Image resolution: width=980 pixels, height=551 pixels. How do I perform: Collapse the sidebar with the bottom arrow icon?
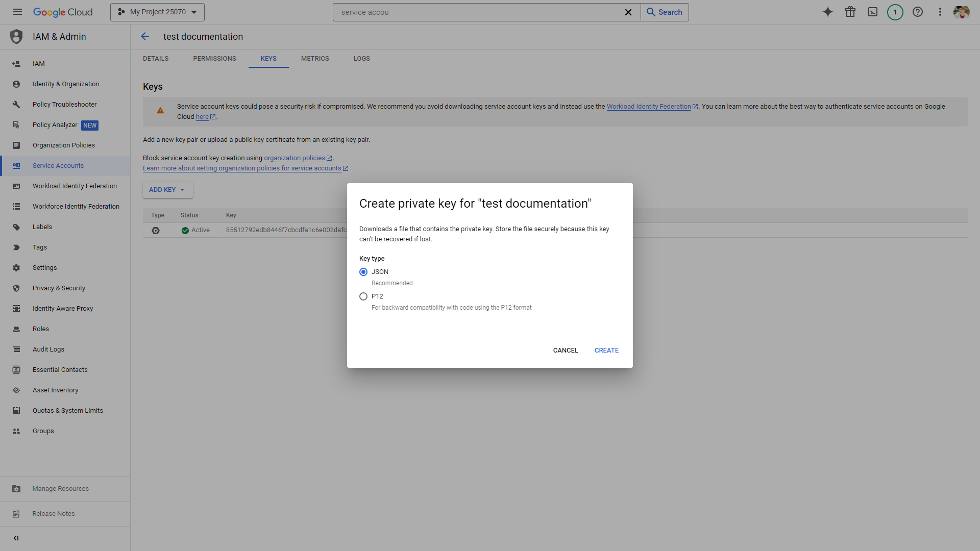(16, 538)
